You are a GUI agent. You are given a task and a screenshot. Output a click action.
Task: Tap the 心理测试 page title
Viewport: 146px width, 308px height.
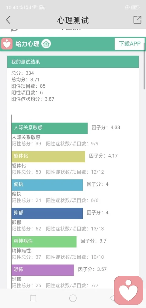pos(73,20)
